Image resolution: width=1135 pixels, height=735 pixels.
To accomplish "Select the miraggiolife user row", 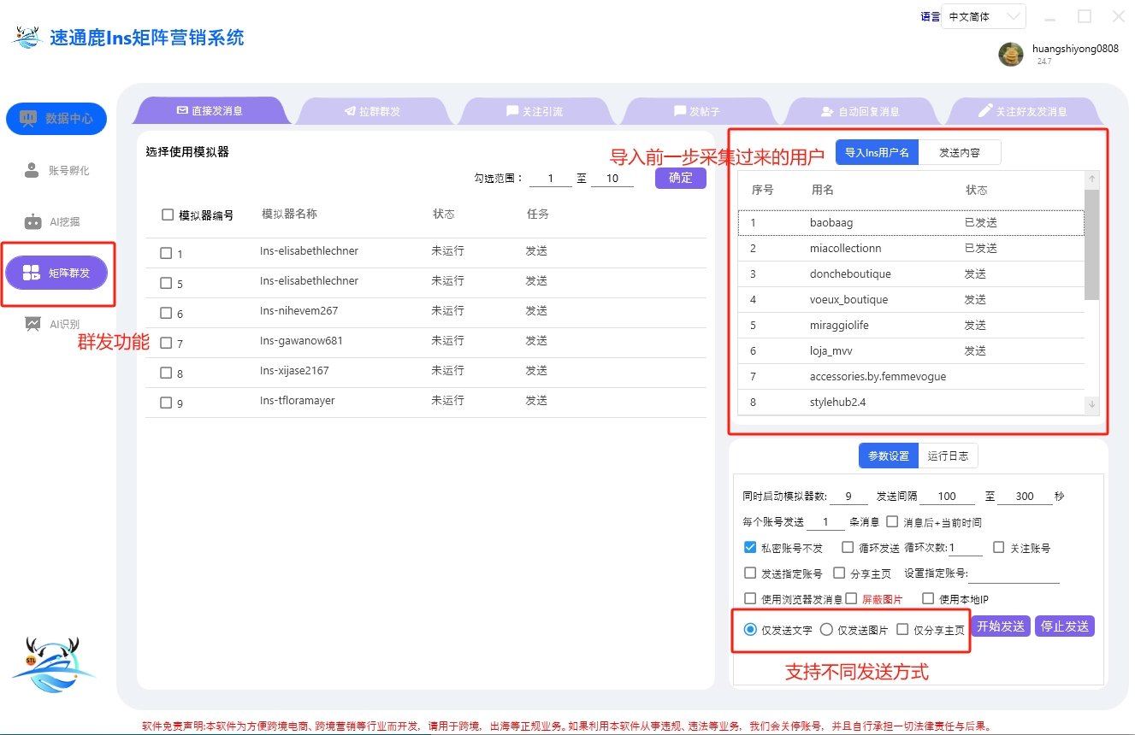I will point(911,325).
